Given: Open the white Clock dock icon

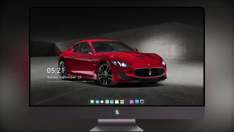Looking at the screenshot, I should pyautogui.click(x=102, y=102).
